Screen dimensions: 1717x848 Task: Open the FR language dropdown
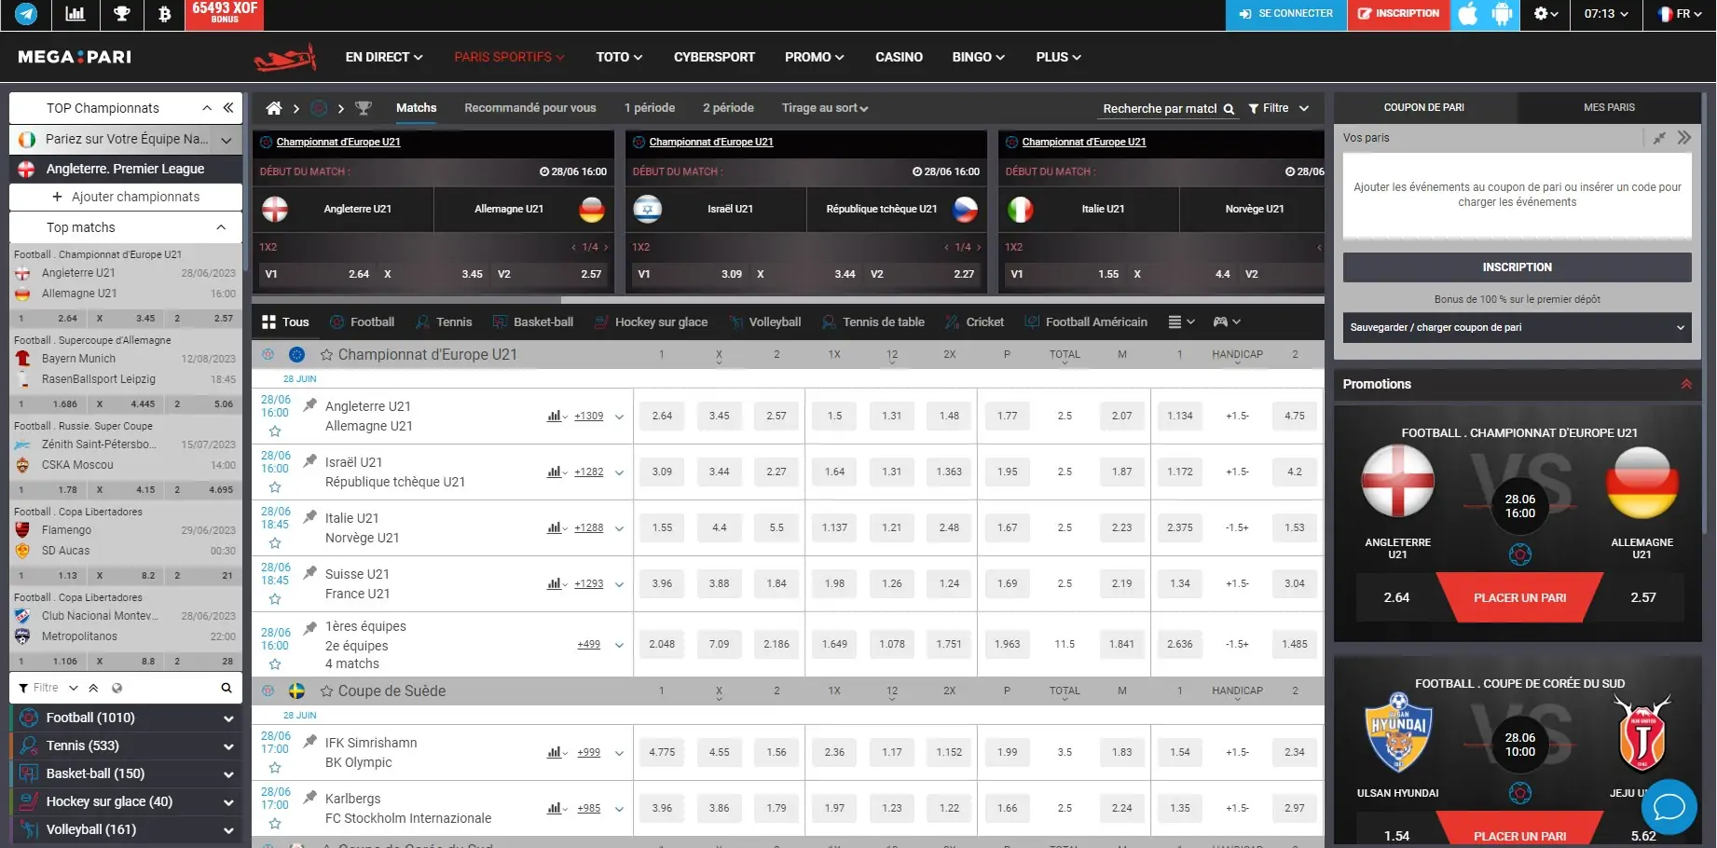[x=1680, y=14]
